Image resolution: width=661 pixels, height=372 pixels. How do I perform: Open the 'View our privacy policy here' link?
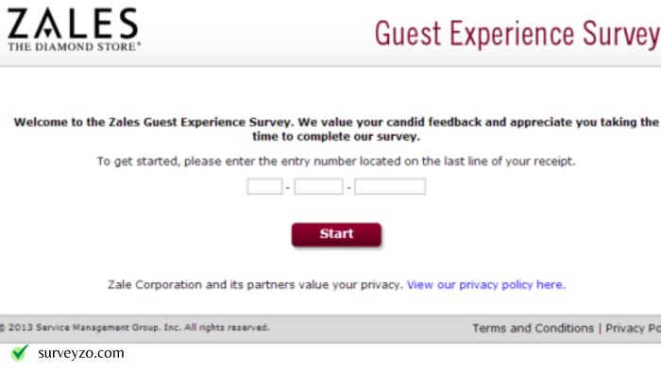486,285
